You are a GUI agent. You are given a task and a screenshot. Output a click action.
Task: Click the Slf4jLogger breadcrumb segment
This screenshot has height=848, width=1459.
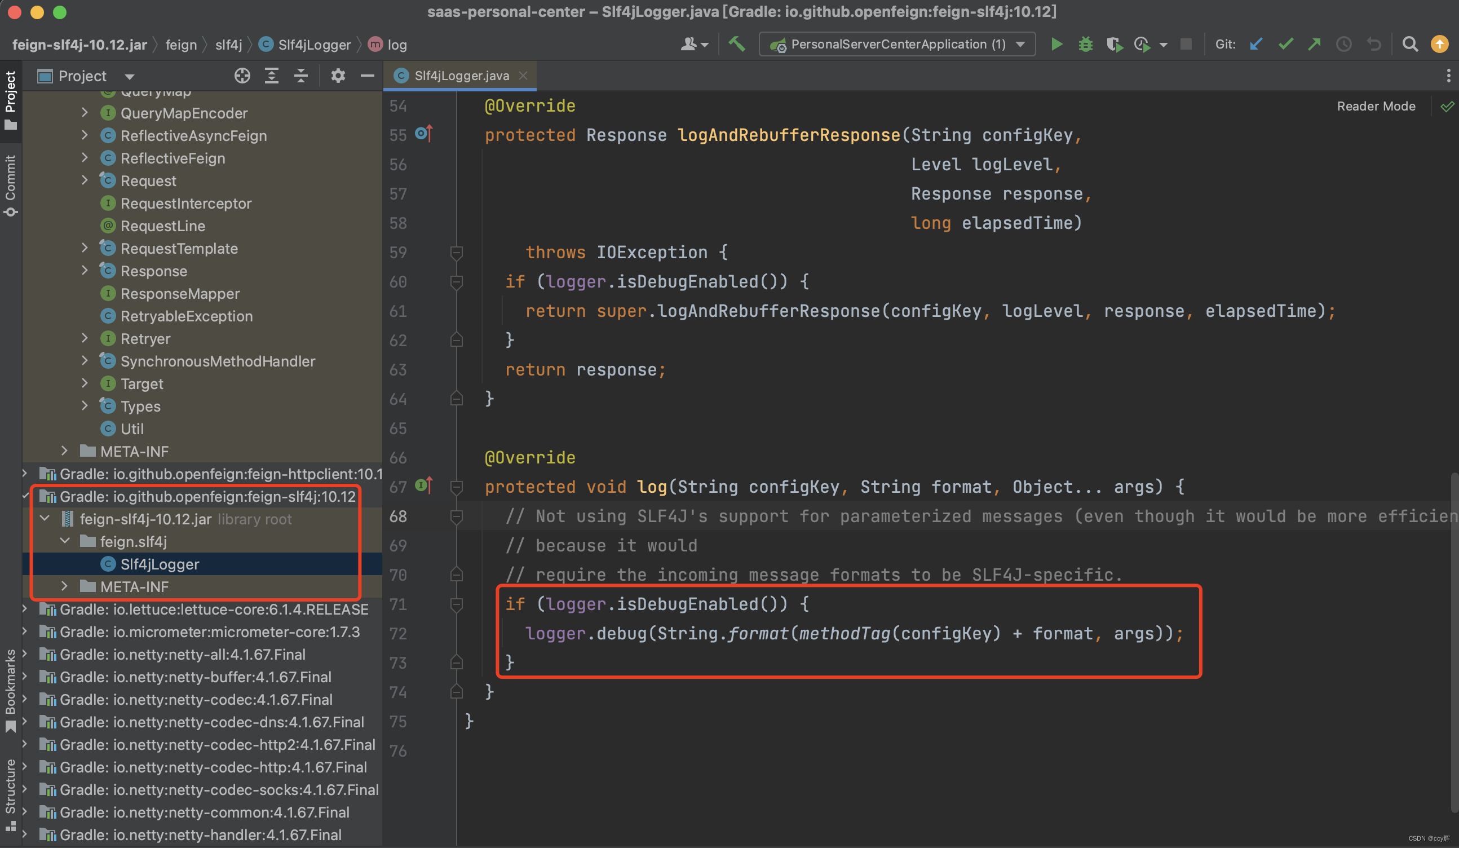point(305,45)
